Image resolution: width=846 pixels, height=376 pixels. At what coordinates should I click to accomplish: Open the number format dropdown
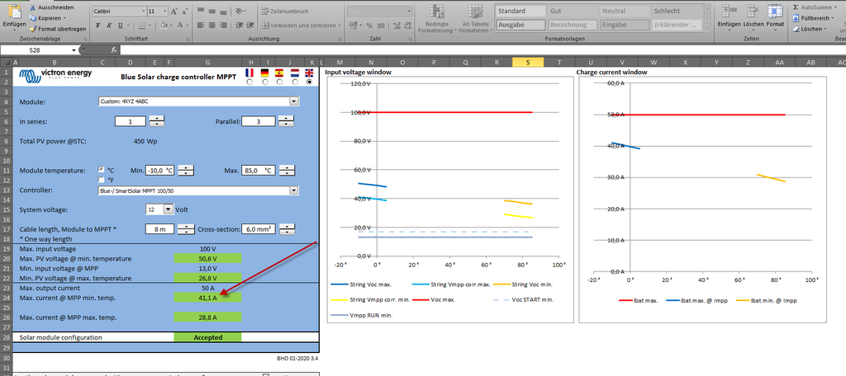pyautogui.click(x=409, y=11)
